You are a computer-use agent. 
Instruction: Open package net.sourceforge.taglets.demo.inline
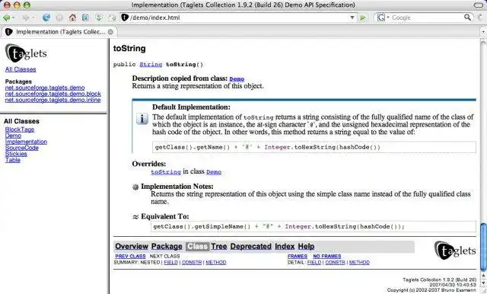53,100
